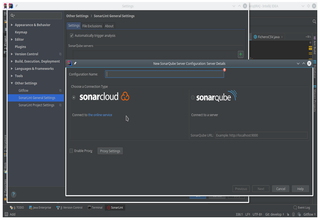The image size is (320, 220).
Task: Select Keymap in settings tree
Action: pos(21,32)
